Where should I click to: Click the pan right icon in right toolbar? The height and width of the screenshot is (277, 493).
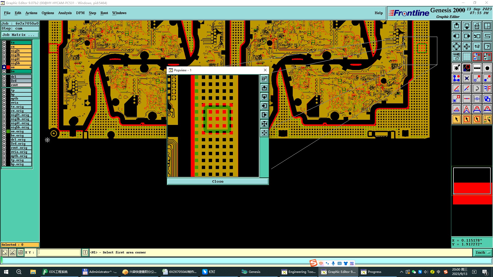coord(467,36)
